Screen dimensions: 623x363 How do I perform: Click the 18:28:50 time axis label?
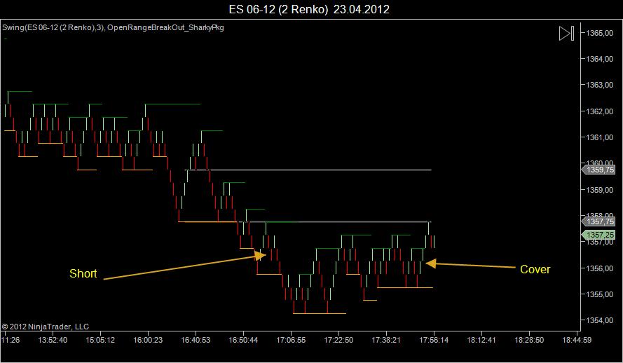coord(529,340)
